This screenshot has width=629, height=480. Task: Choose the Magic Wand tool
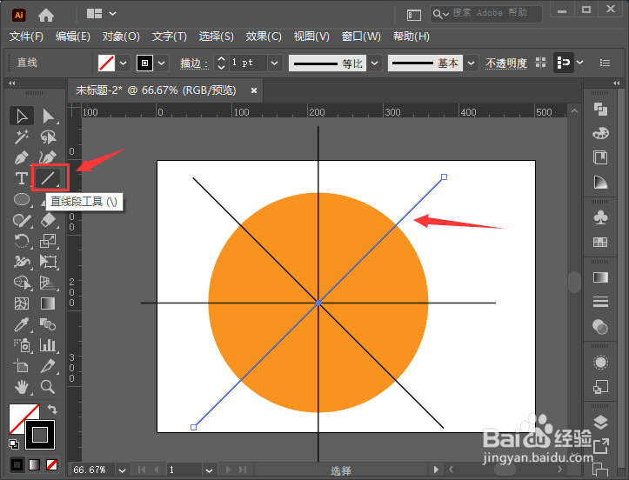[22, 137]
